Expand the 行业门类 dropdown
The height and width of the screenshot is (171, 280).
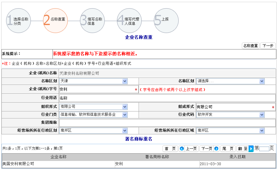[x=93, y=115]
